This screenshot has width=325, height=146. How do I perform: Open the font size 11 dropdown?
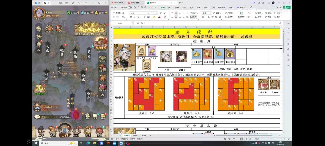pyautogui.click(x=157, y=13)
